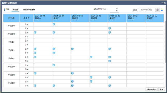Click the 2021-08-21 星期六 column header
The height and width of the screenshot is (93, 167).
[x=136, y=18]
